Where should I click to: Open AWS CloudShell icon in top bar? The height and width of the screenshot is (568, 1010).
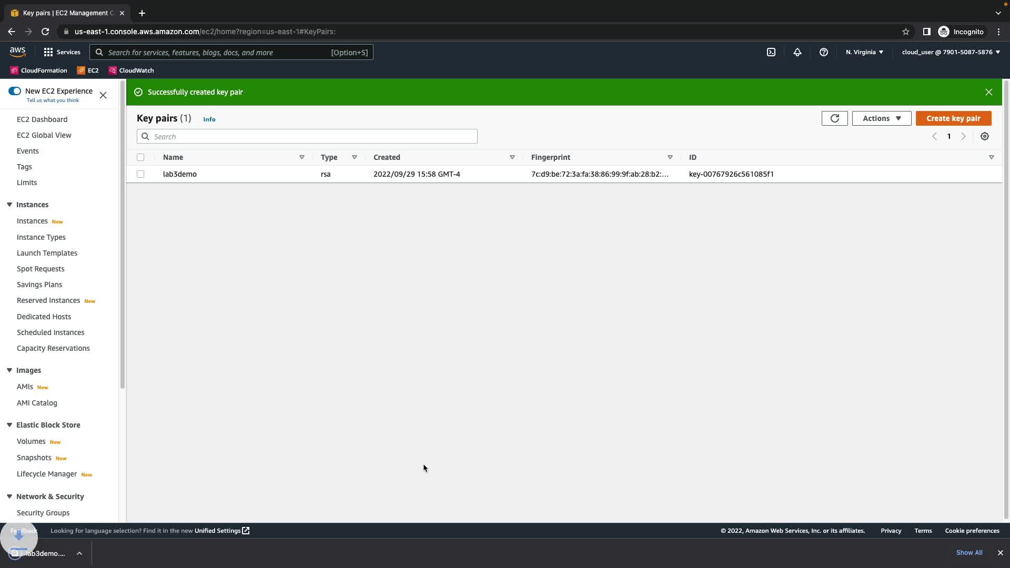tap(771, 52)
